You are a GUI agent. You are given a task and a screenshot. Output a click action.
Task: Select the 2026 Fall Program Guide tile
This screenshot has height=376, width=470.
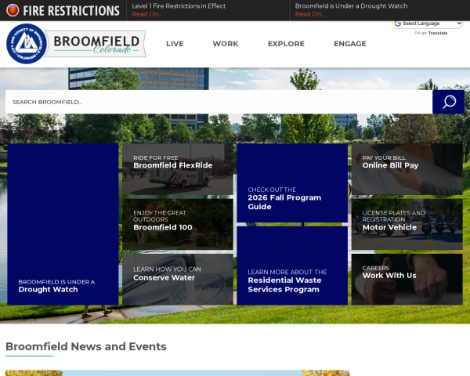[x=292, y=183]
